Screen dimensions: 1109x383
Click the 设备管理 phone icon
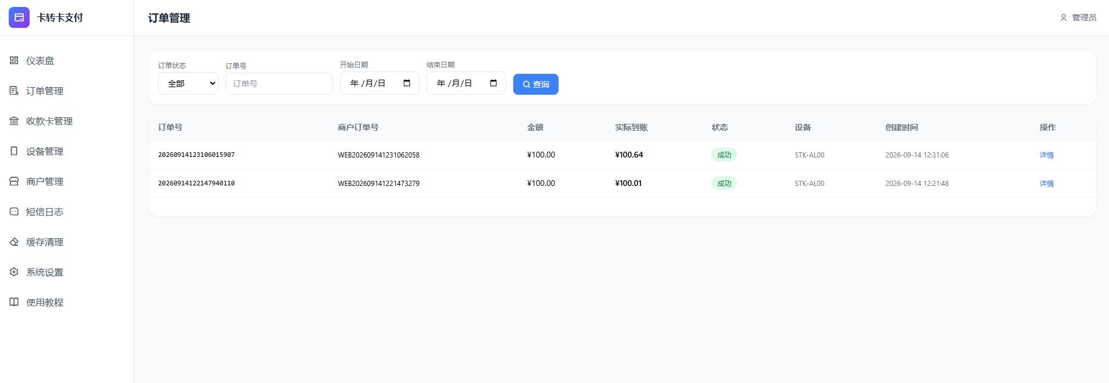point(14,151)
